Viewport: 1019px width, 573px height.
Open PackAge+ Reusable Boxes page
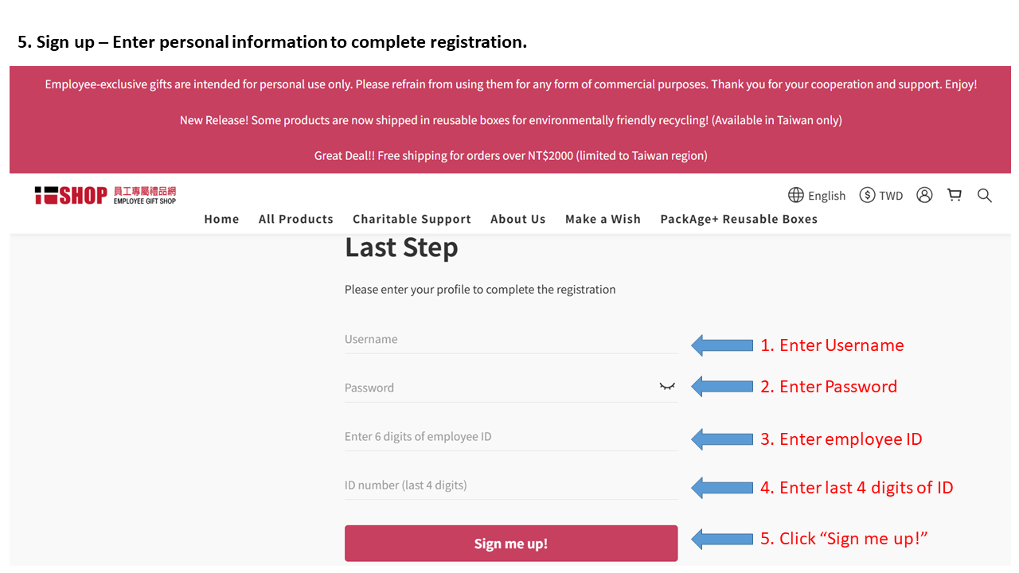click(x=739, y=219)
